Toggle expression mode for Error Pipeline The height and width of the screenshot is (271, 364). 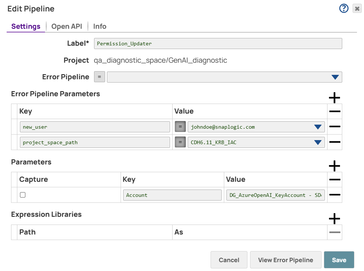(99, 77)
